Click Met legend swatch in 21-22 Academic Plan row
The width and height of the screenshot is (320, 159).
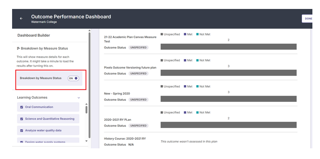185,34
